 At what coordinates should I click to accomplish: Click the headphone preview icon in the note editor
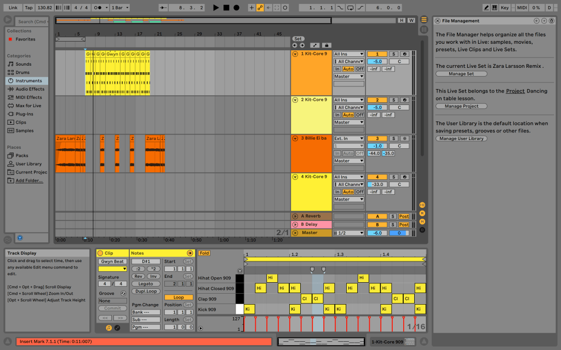click(x=239, y=271)
